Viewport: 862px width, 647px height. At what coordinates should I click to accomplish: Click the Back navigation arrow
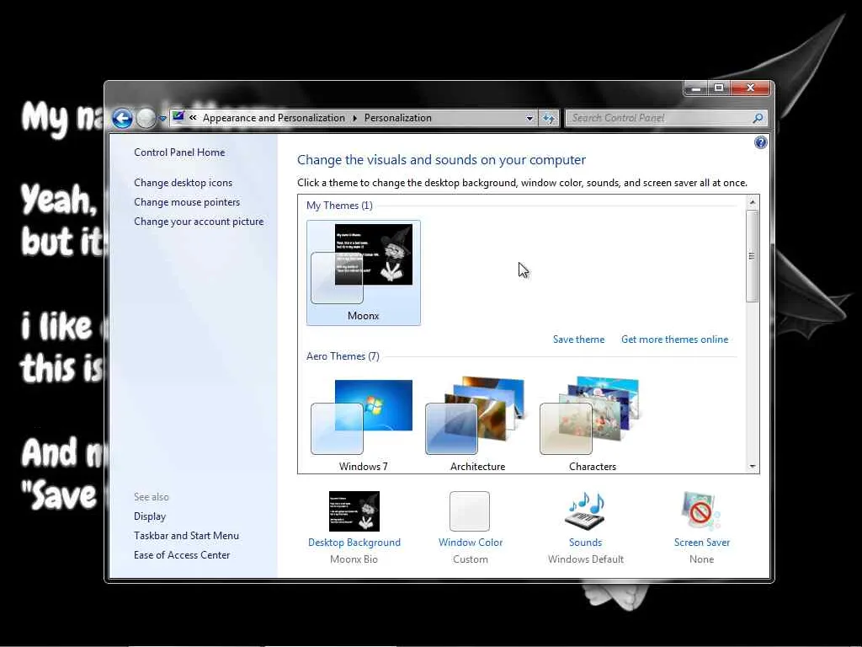[x=122, y=118]
